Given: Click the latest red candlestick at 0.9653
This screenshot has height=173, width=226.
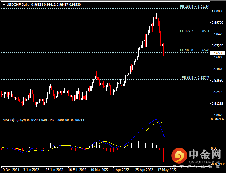Looking at the screenshot, I should [165, 53].
